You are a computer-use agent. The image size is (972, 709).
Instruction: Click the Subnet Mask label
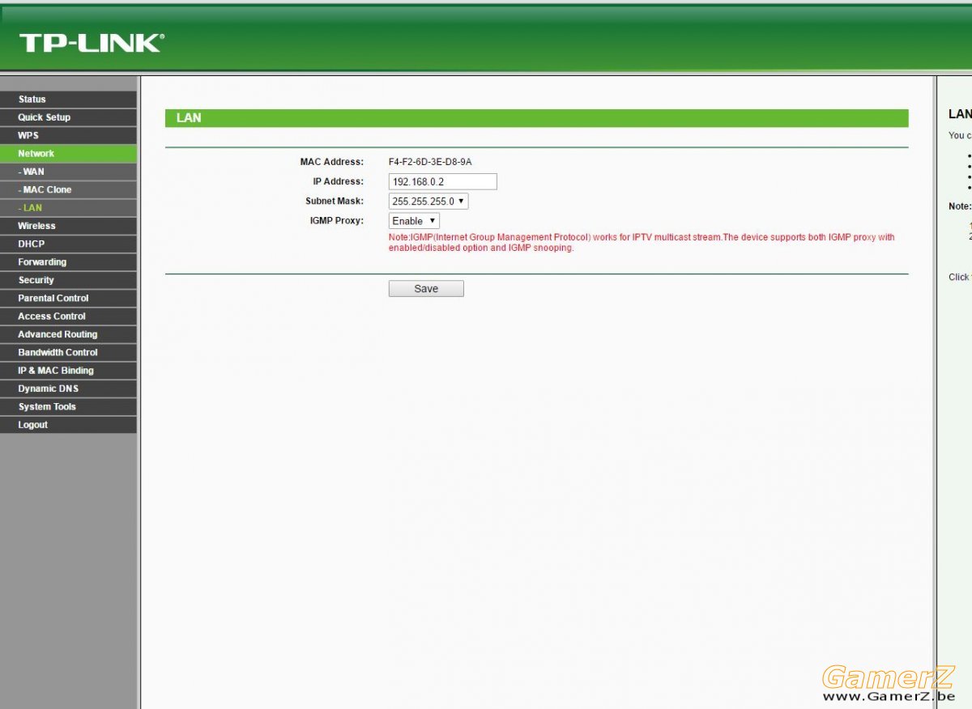pyautogui.click(x=335, y=201)
